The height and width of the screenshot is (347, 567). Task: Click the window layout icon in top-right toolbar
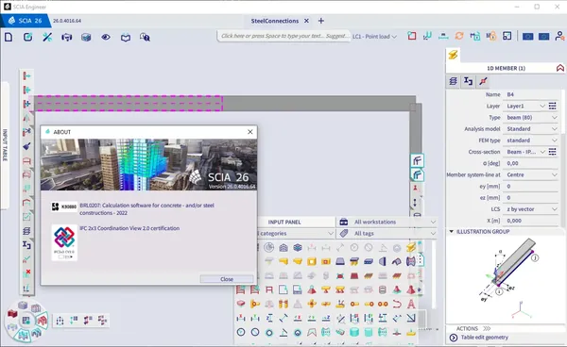pyautogui.click(x=507, y=36)
